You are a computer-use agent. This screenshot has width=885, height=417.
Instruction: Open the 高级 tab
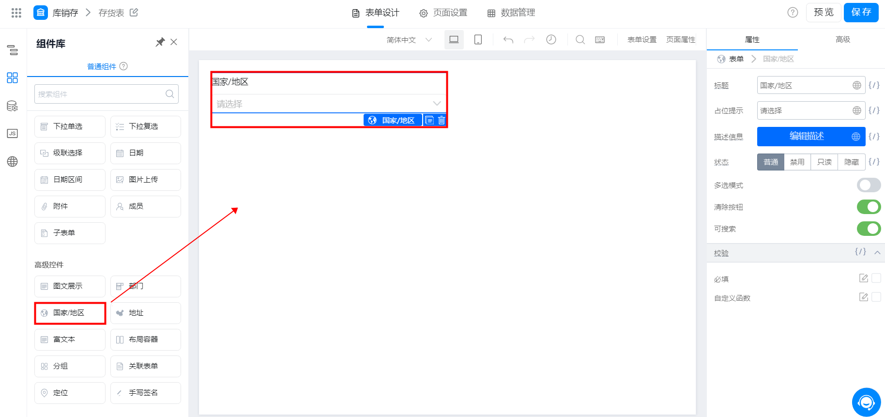coord(843,39)
